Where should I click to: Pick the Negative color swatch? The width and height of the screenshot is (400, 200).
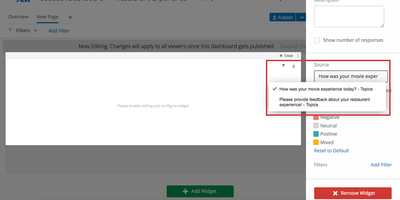(x=316, y=117)
